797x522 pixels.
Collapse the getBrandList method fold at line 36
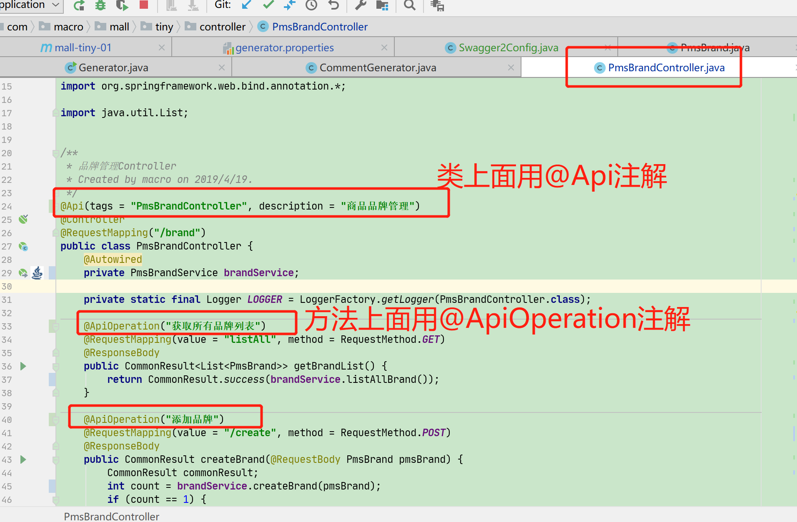point(55,367)
